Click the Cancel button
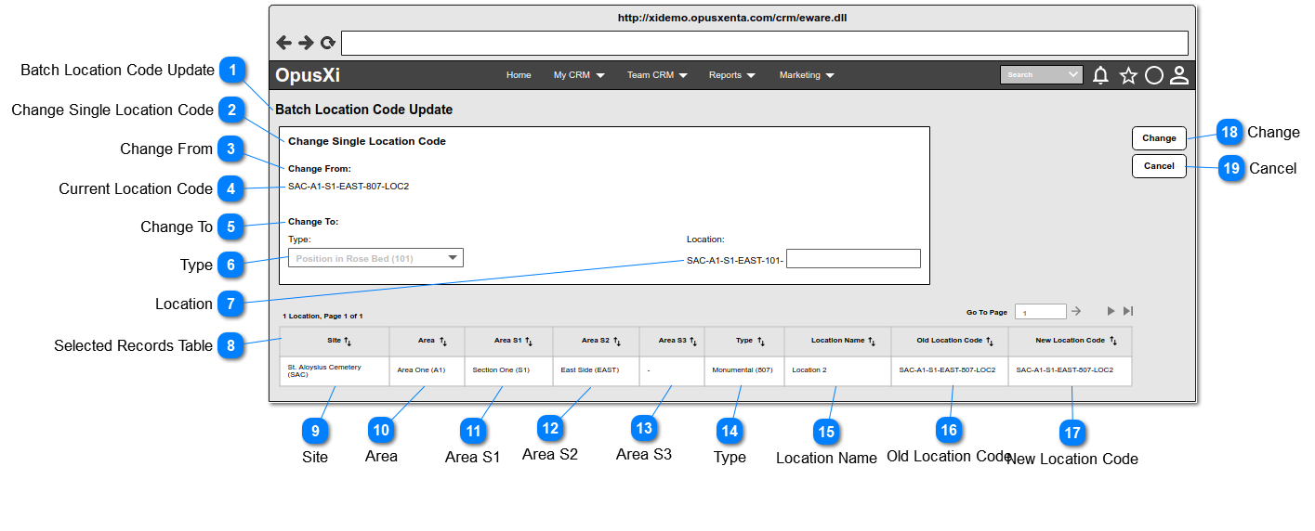The image size is (1315, 531). point(1159,166)
